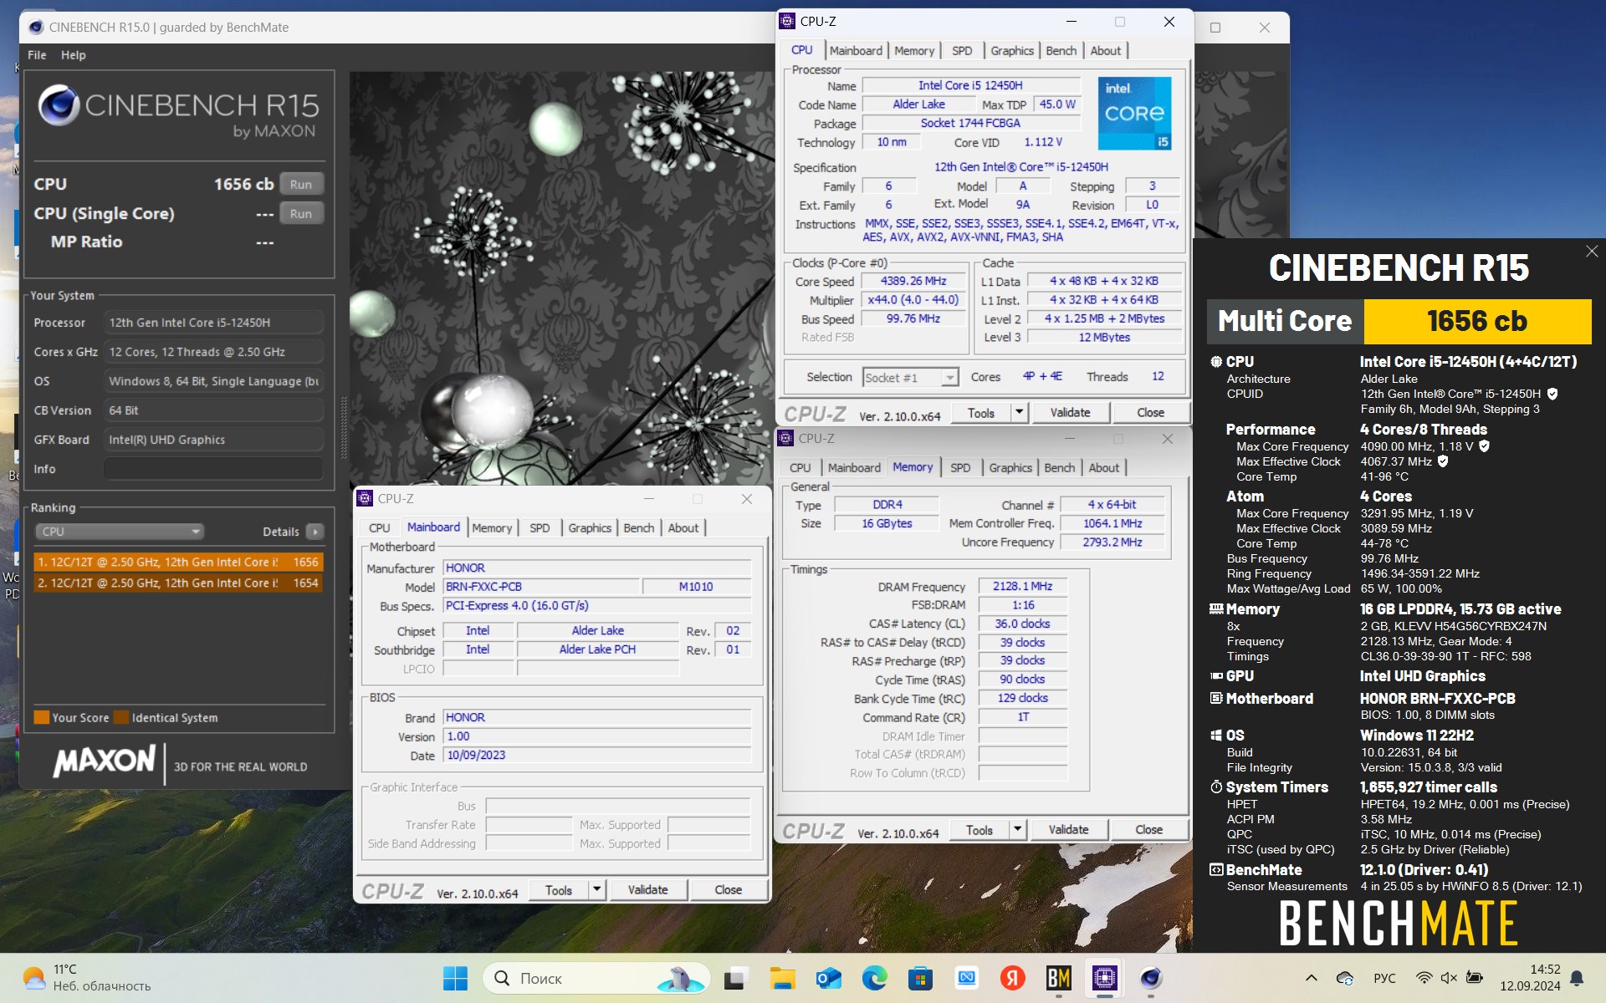Click Validate in top CPU-Z window
Image resolution: width=1606 pixels, height=1003 pixels.
[1070, 413]
